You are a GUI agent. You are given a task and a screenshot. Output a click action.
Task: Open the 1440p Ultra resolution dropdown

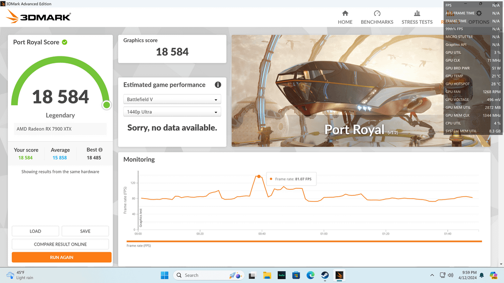tap(172, 112)
